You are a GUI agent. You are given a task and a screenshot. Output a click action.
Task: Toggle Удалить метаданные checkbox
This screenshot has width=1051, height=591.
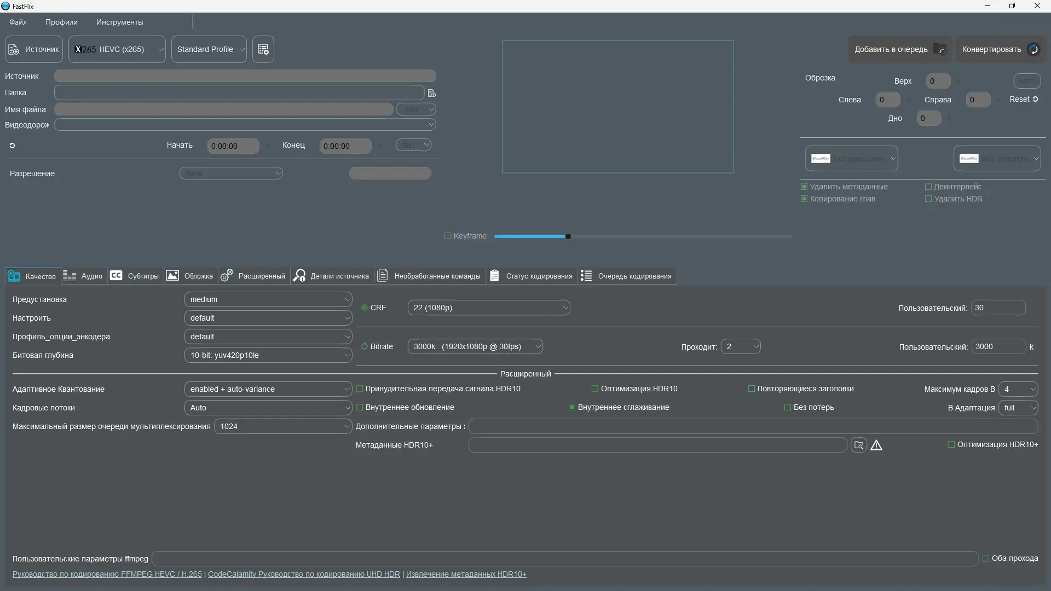coord(804,187)
